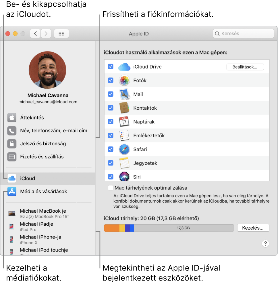Uncheck the Naptárak checkbox
The image size is (278, 284).
point(111,121)
